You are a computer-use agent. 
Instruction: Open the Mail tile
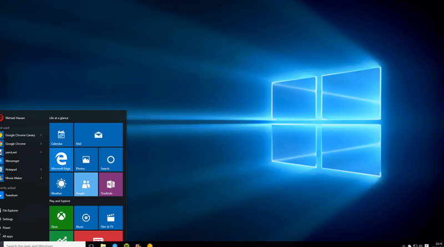tap(98, 134)
